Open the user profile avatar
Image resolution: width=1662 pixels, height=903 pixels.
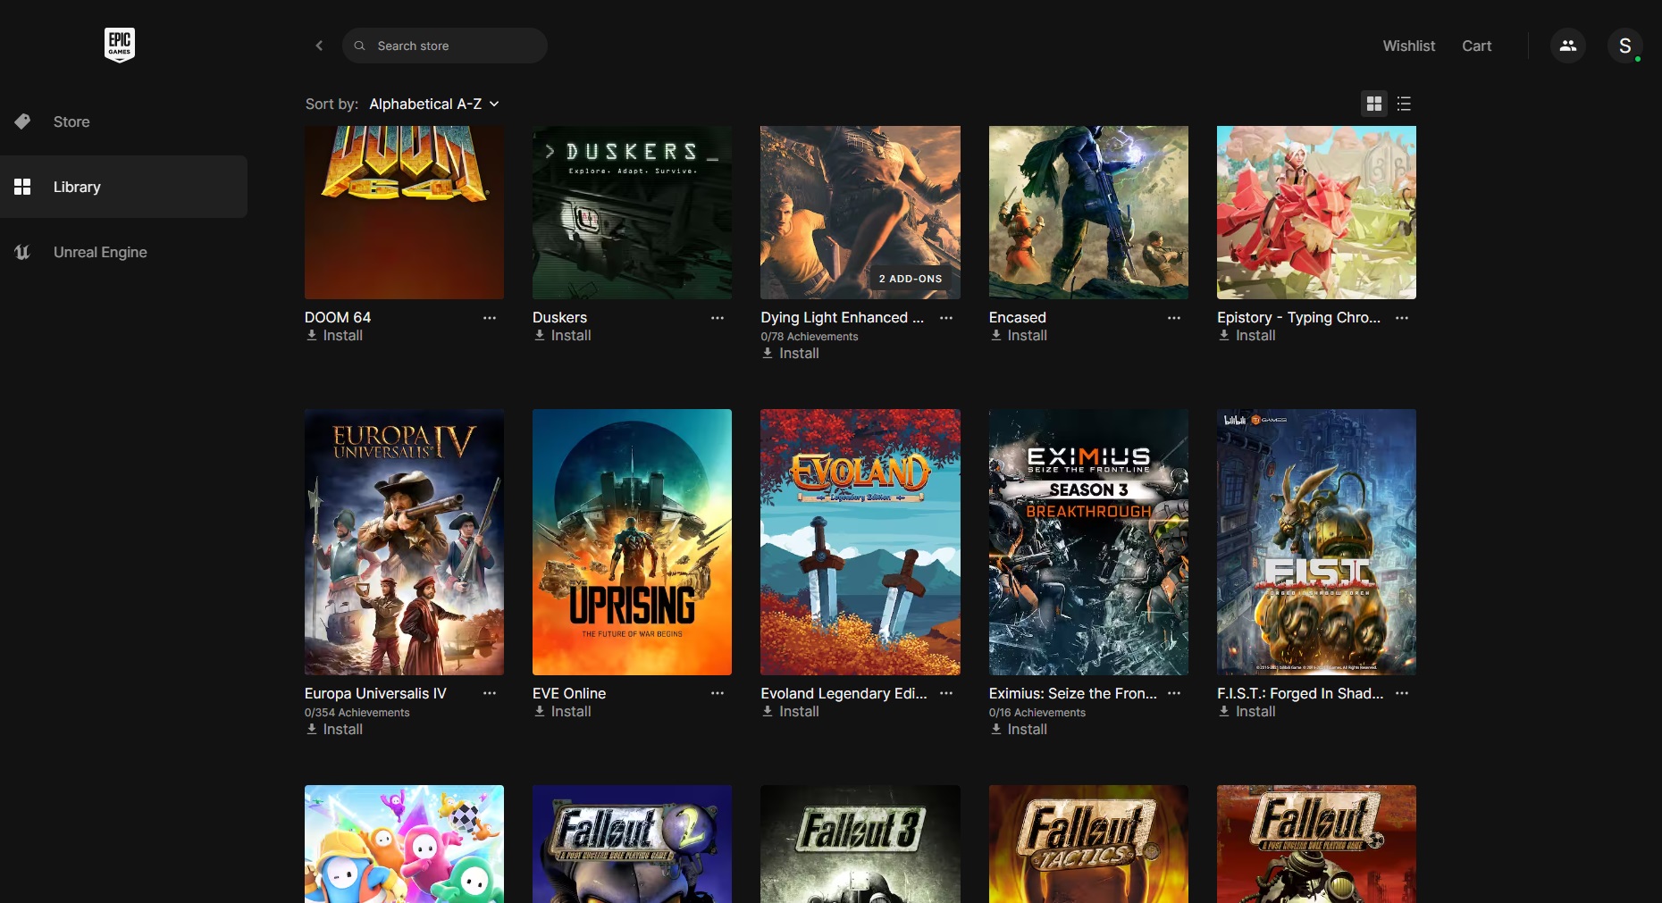tap(1624, 46)
